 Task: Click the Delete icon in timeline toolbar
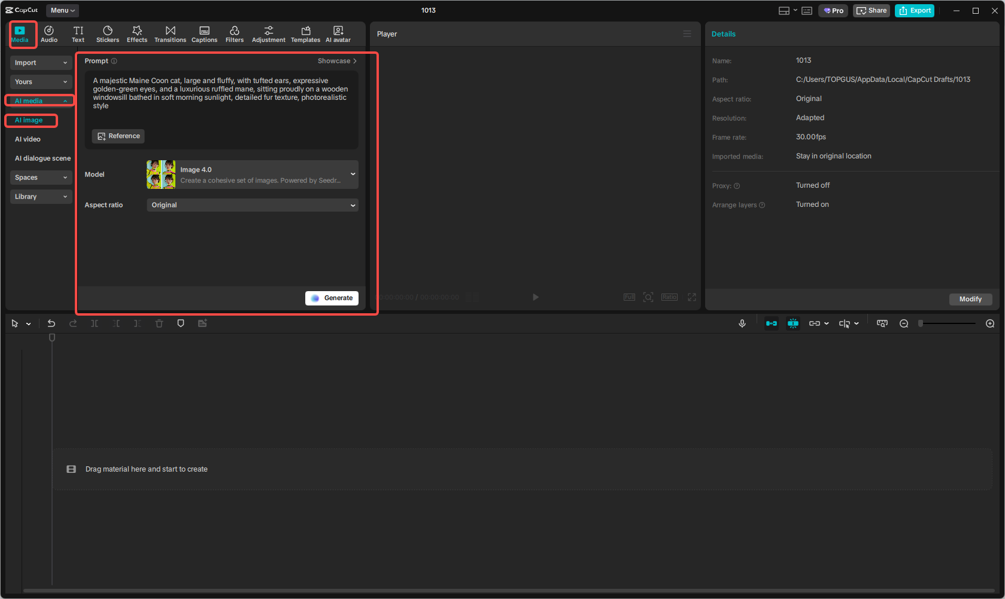coord(159,323)
